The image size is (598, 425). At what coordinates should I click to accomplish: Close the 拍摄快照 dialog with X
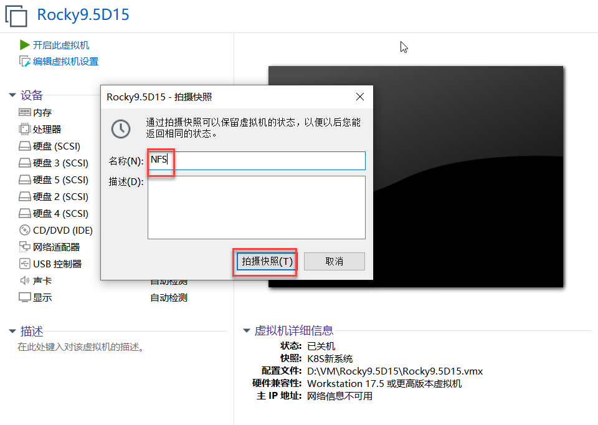coord(359,97)
